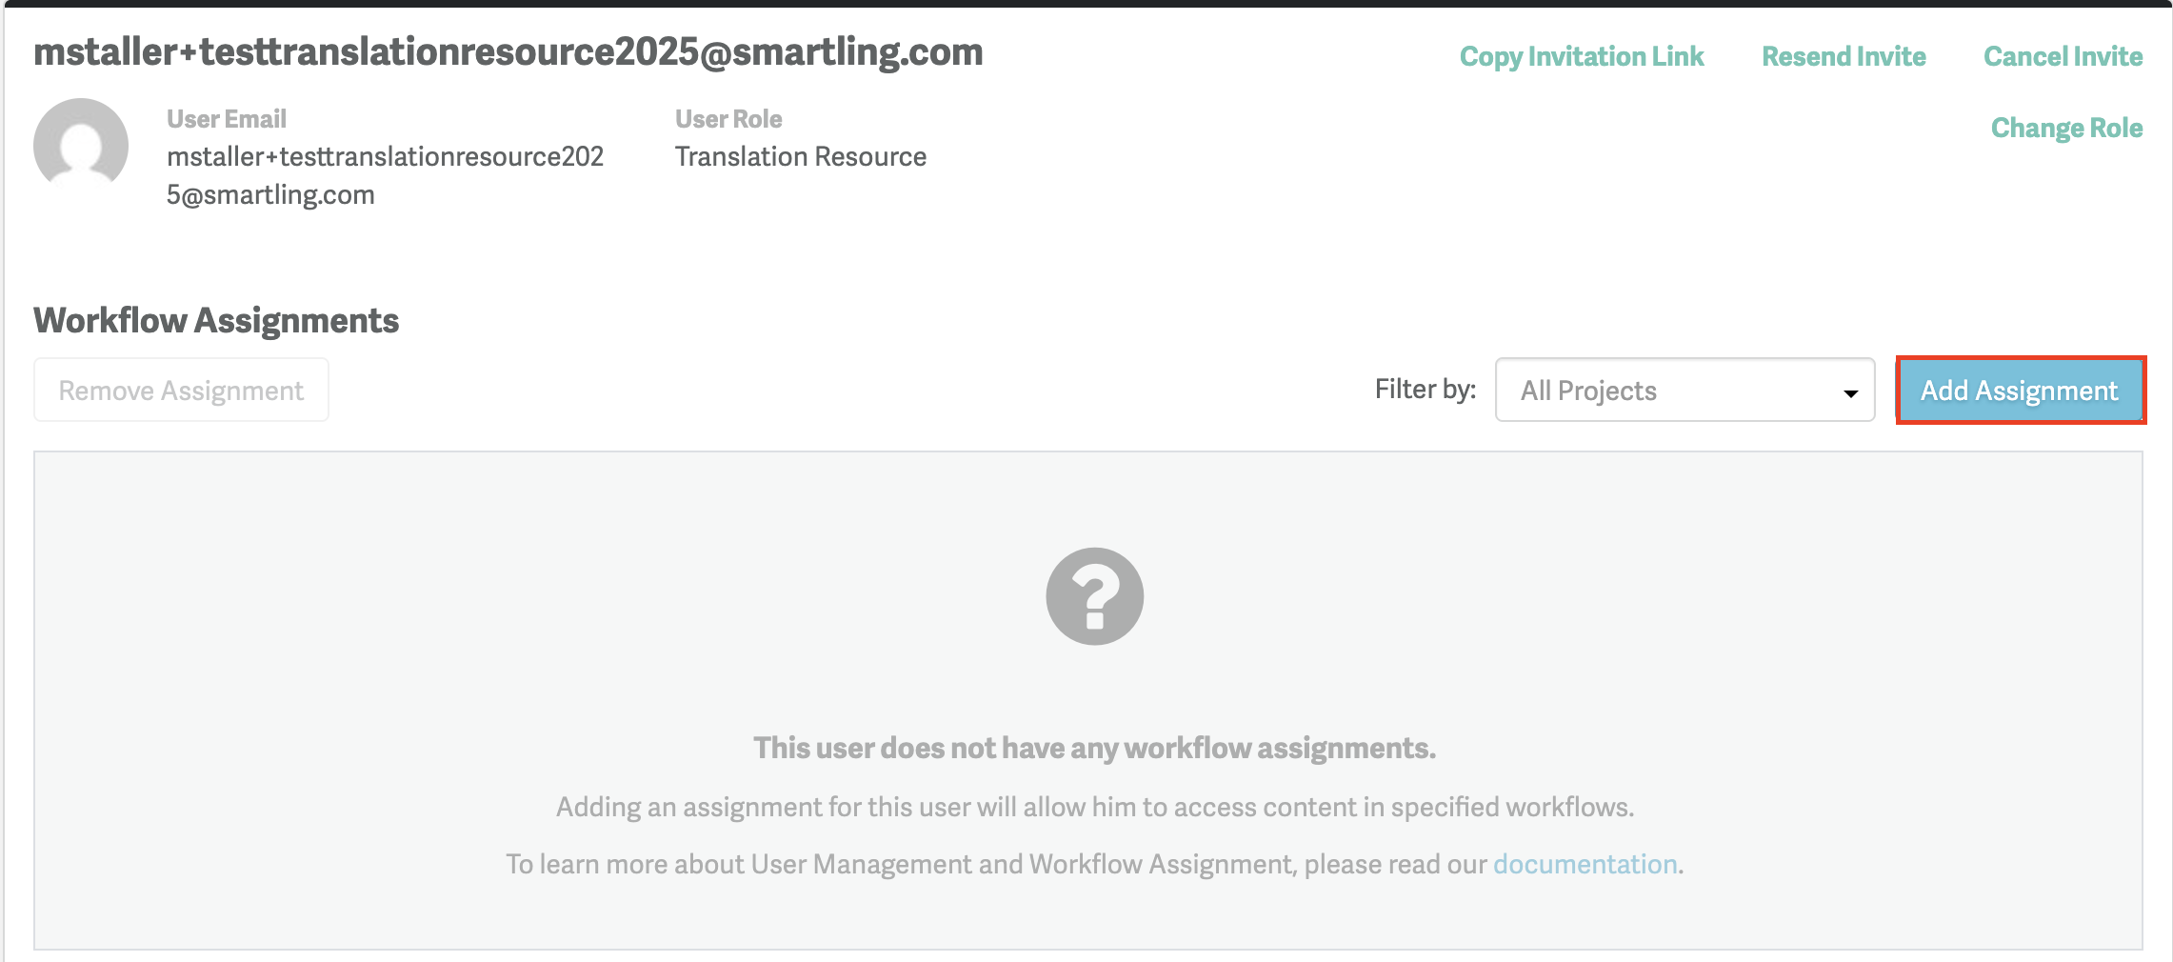Viewport: 2173px width, 962px height.
Task: Click the Add Assignment button
Action: 2019,390
